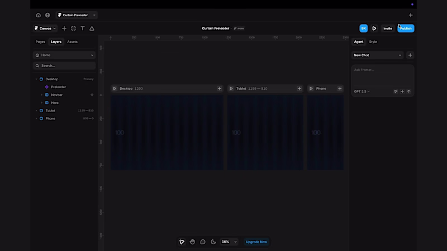Play the Tablet breakpoint preview
447x251 pixels.
[231, 89]
